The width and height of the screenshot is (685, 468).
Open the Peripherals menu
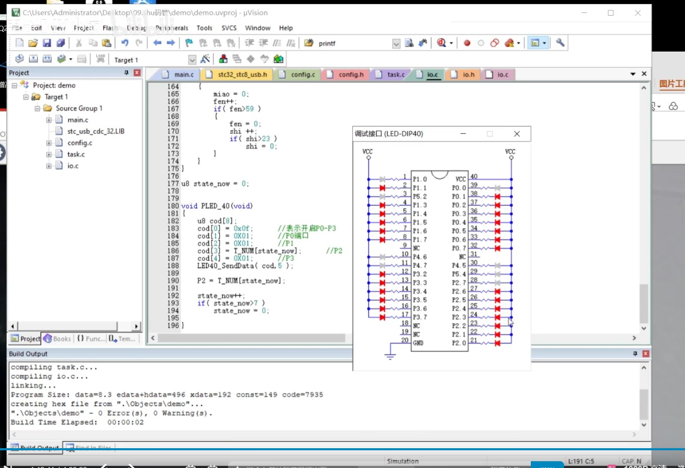(171, 28)
